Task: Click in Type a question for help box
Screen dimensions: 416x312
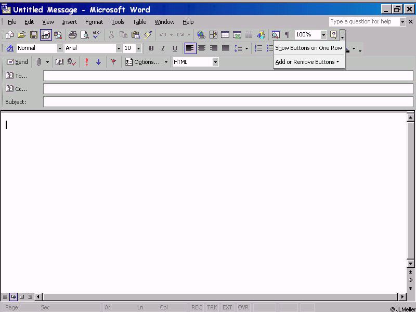Action: (365, 21)
